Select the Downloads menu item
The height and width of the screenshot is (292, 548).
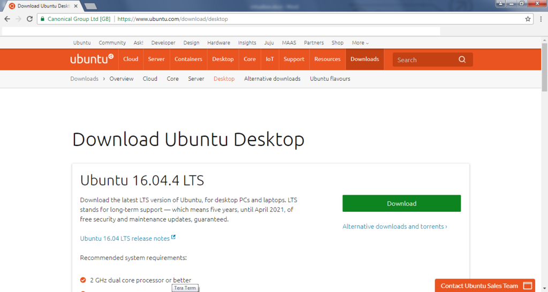click(x=364, y=59)
